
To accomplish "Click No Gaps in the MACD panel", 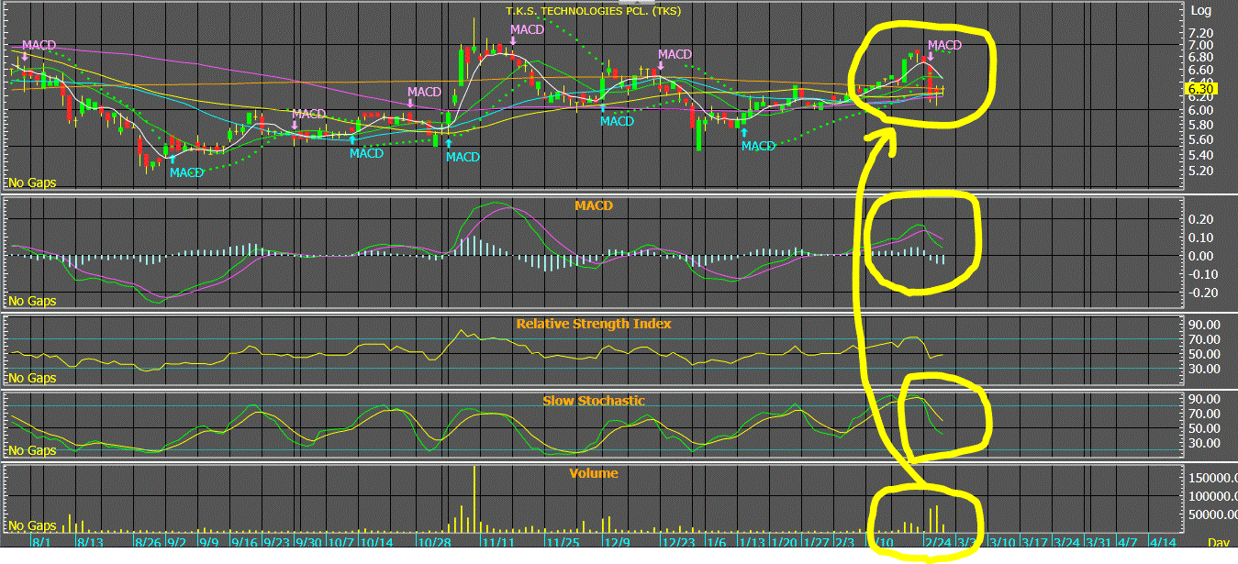I will [x=32, y=301].
